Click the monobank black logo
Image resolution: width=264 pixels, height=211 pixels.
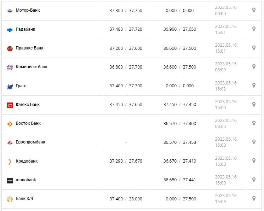10,180
